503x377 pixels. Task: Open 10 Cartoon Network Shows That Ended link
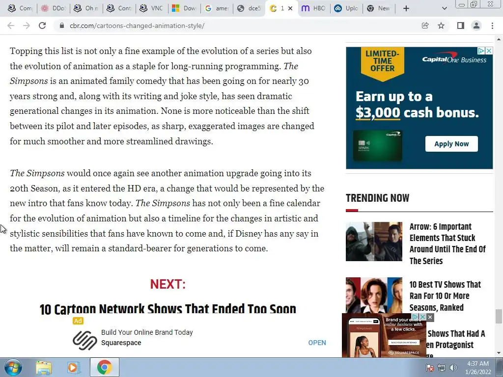click(168, 309)
